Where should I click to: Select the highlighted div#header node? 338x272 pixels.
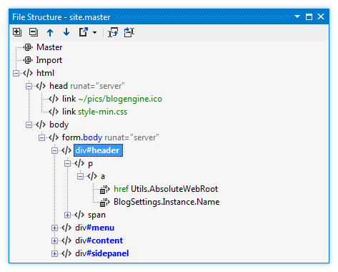[x=98, y=150]
